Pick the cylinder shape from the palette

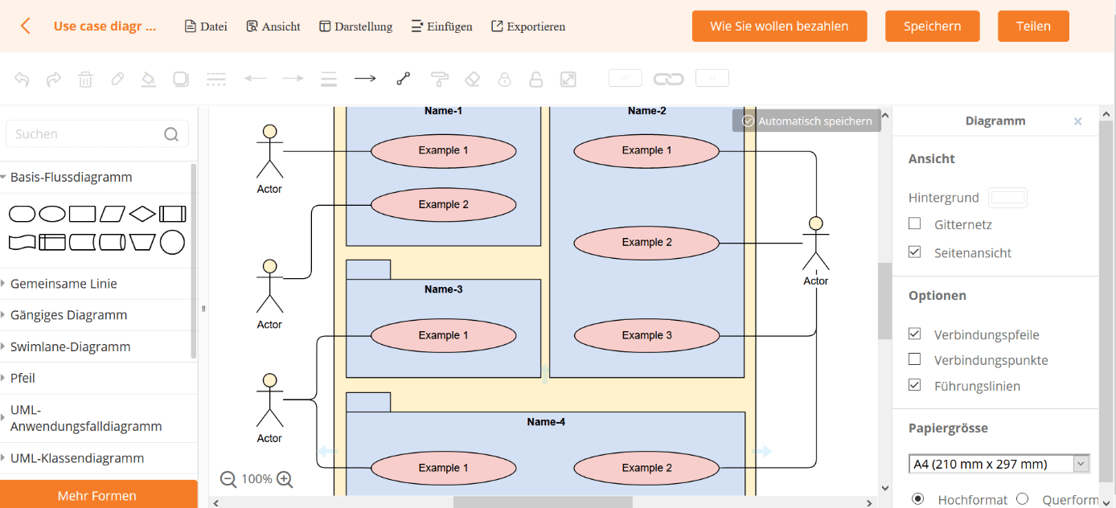[113, 242]
